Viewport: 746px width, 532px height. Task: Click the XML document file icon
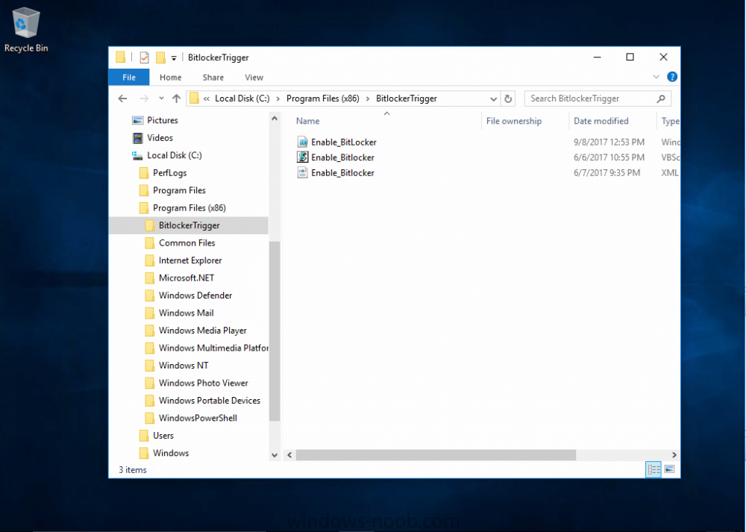pos(303,173)
